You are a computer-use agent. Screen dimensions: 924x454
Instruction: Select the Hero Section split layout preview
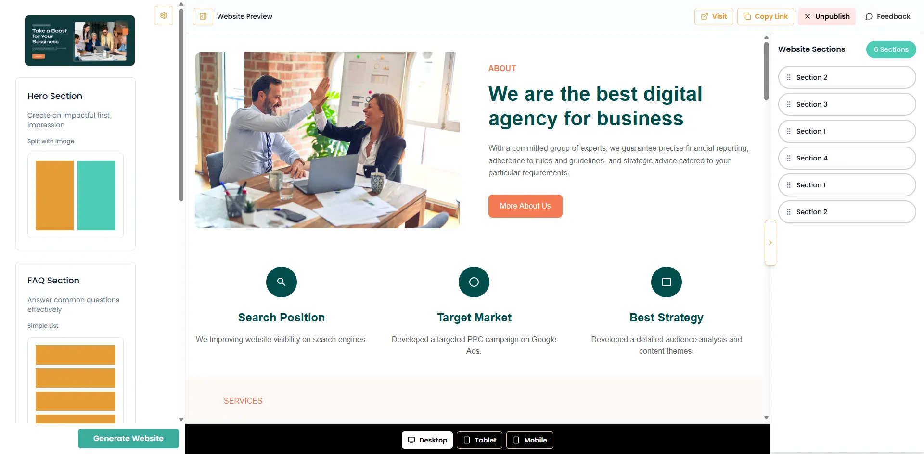pyautogui.click(x=76, y=196)
